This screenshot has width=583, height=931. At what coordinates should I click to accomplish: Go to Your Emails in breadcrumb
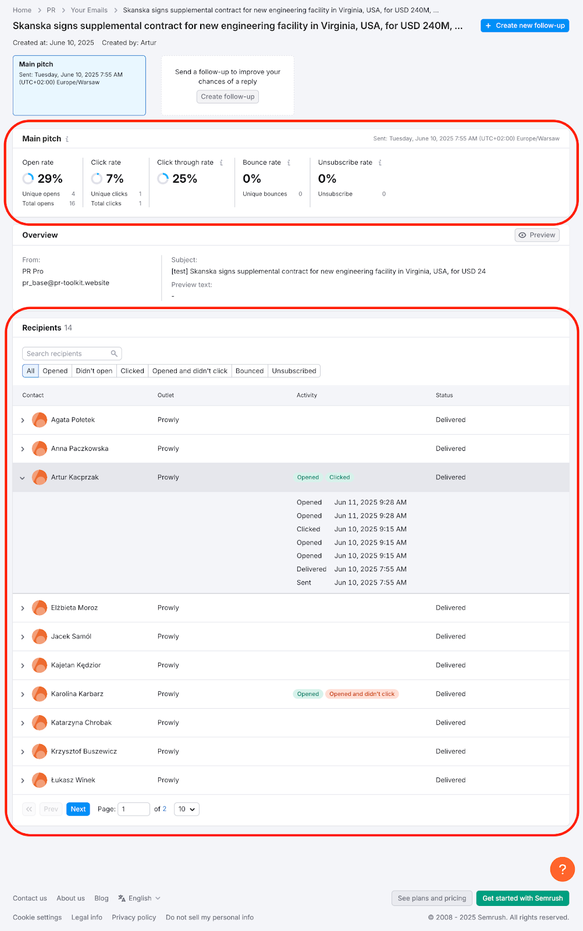pyautogui.click(x=89, y=10)
